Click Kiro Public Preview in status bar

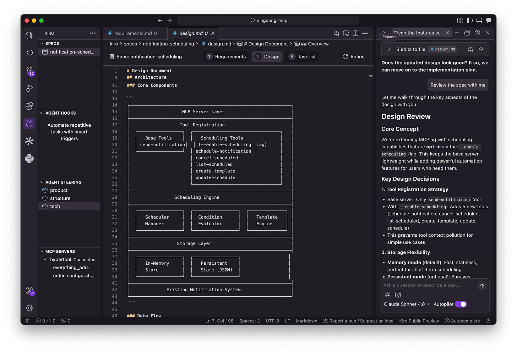(419, 321)
